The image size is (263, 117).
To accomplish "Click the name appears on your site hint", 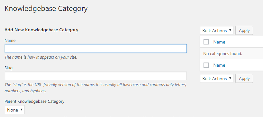I will click(x=41, y=57).
